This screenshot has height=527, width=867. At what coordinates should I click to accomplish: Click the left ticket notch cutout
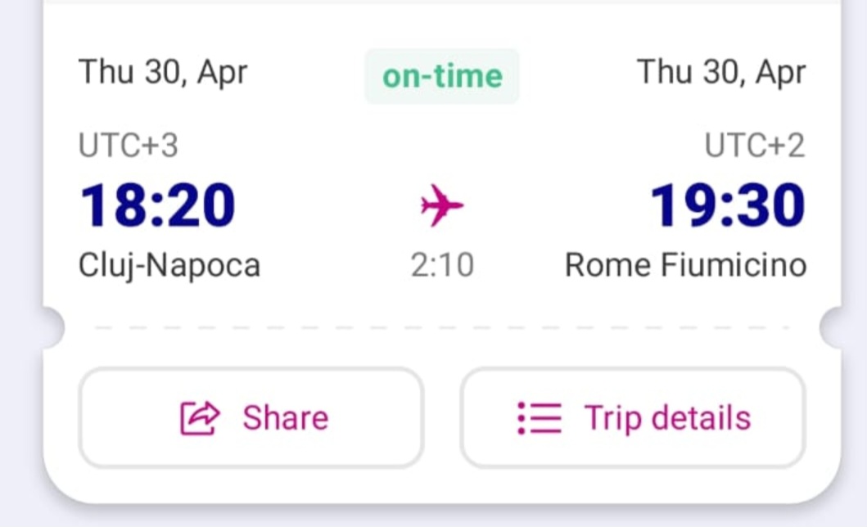pyautogui.click(x=51, y=327)
